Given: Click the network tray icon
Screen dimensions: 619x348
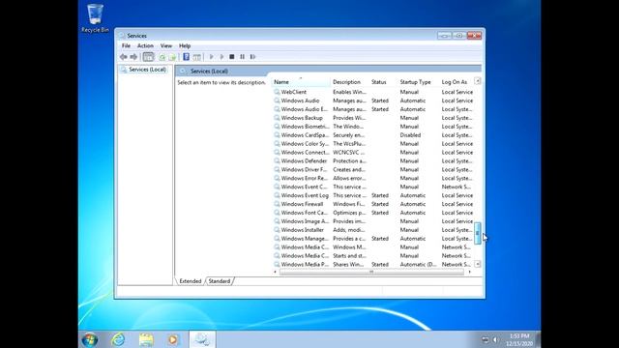Looking at the screenshot, I should click(x=486, y=339).
